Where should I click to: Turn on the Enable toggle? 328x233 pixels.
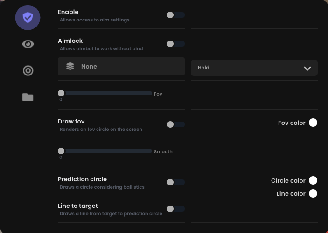point(175,15)
